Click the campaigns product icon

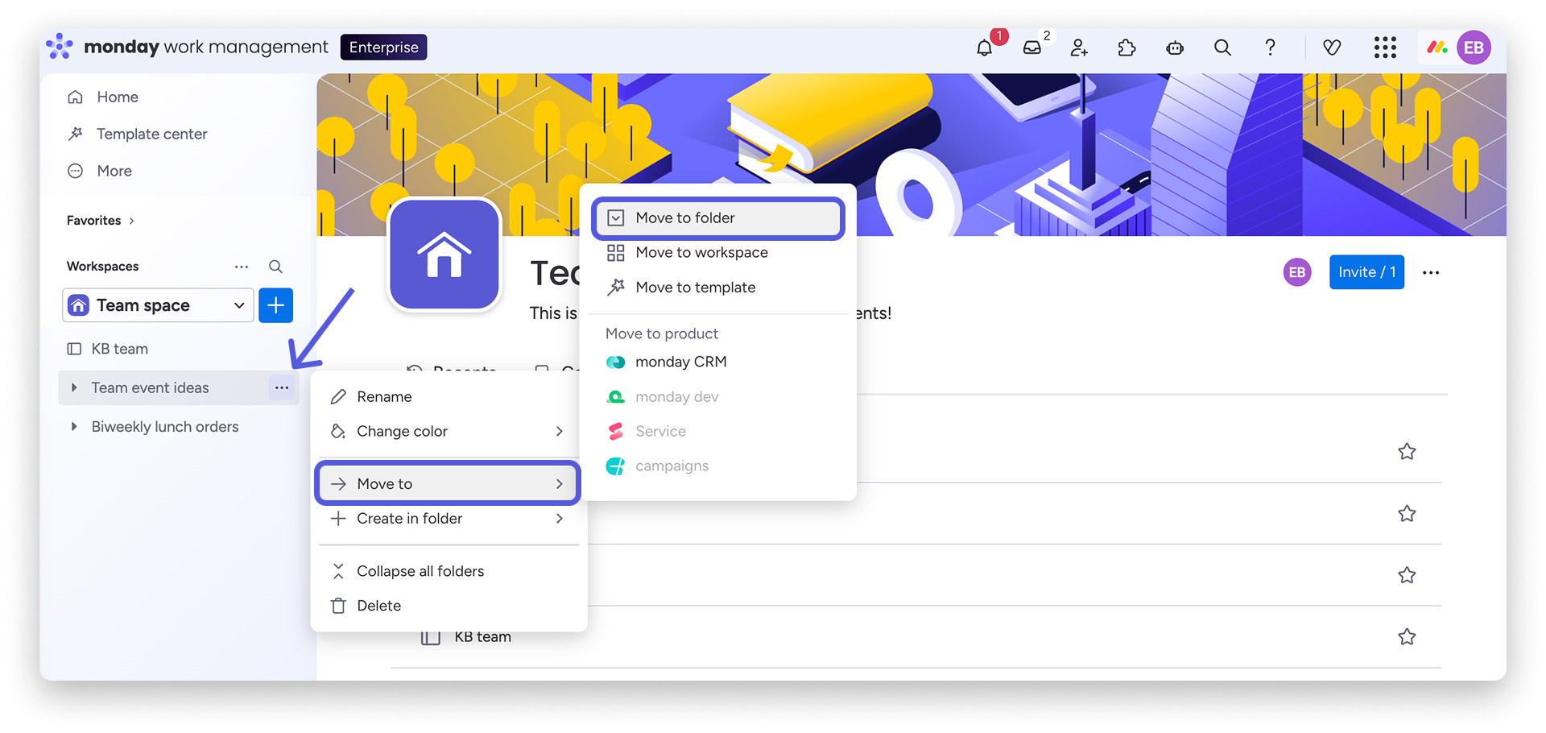coord(615,466)
